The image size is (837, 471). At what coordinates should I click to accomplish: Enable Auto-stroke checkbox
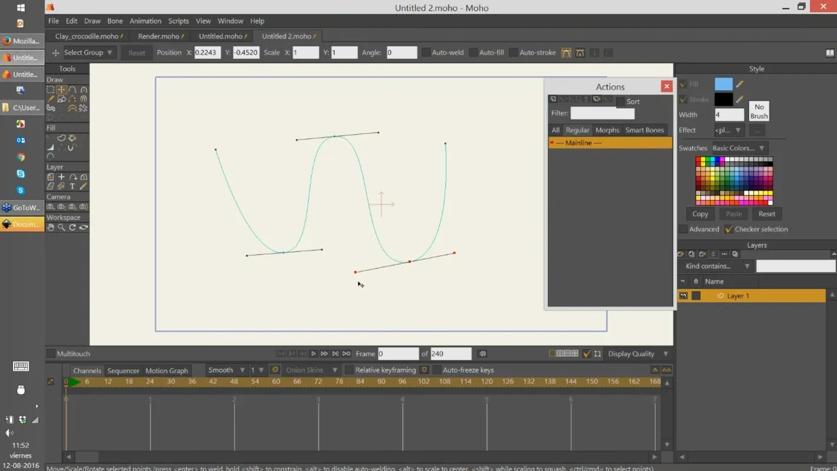tap(513, 52)
